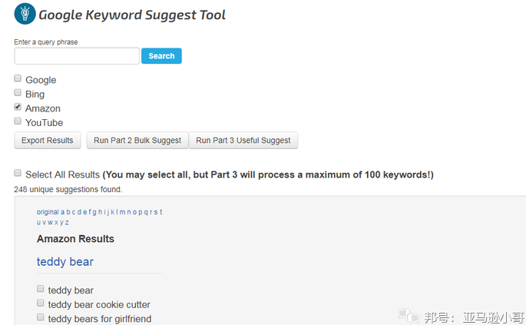Viewport: 526px width, 325px height.
Task: Focus the query phrase input field
Action: [77, 56]
